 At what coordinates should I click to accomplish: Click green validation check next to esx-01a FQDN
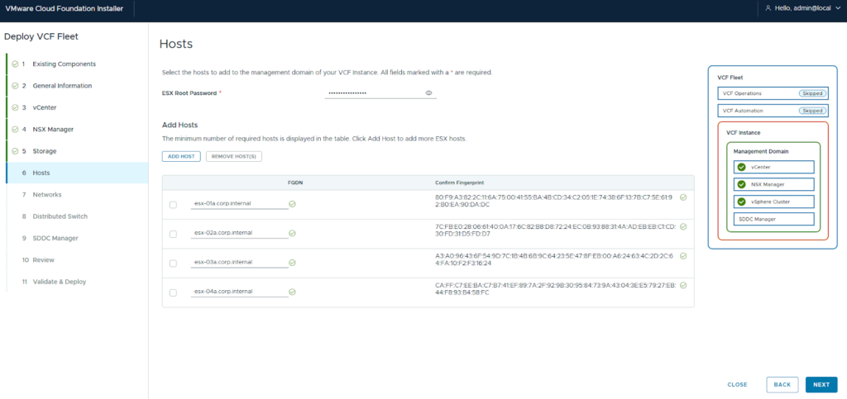tap(293, 203)
